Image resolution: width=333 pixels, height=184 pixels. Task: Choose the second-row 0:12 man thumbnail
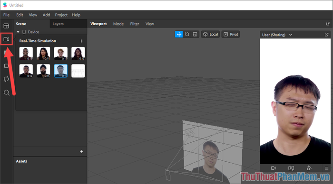pos(26,71)
